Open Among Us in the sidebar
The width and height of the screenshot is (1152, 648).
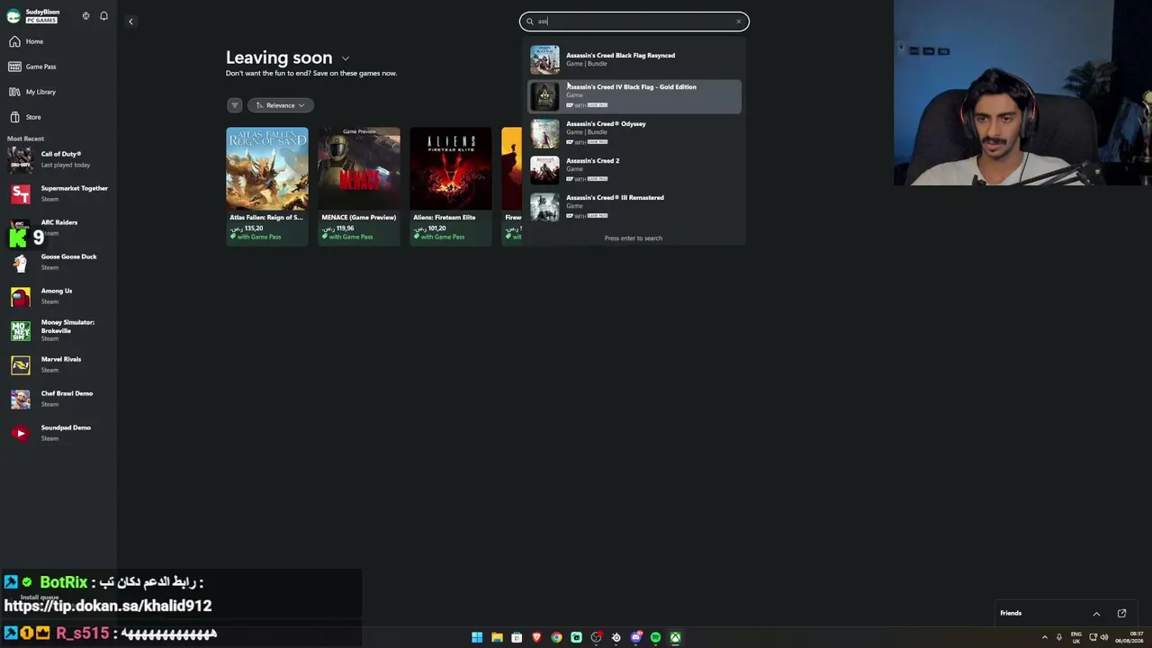(58, 296)
